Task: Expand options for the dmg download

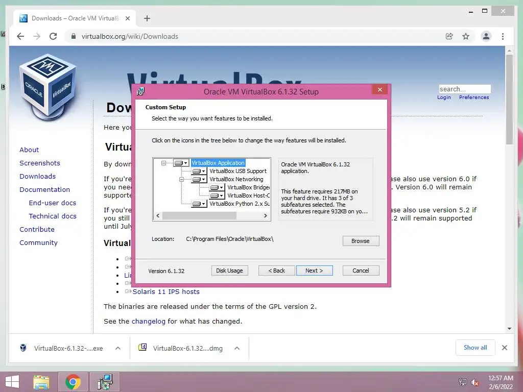Action: point(237,348)
